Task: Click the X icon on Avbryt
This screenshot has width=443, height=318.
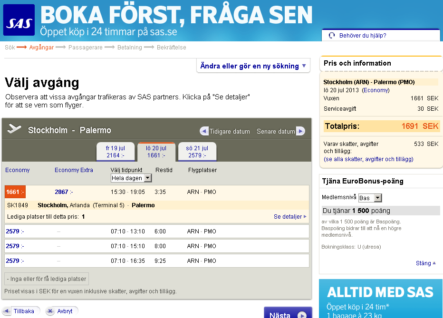Action: coord(50,311)
